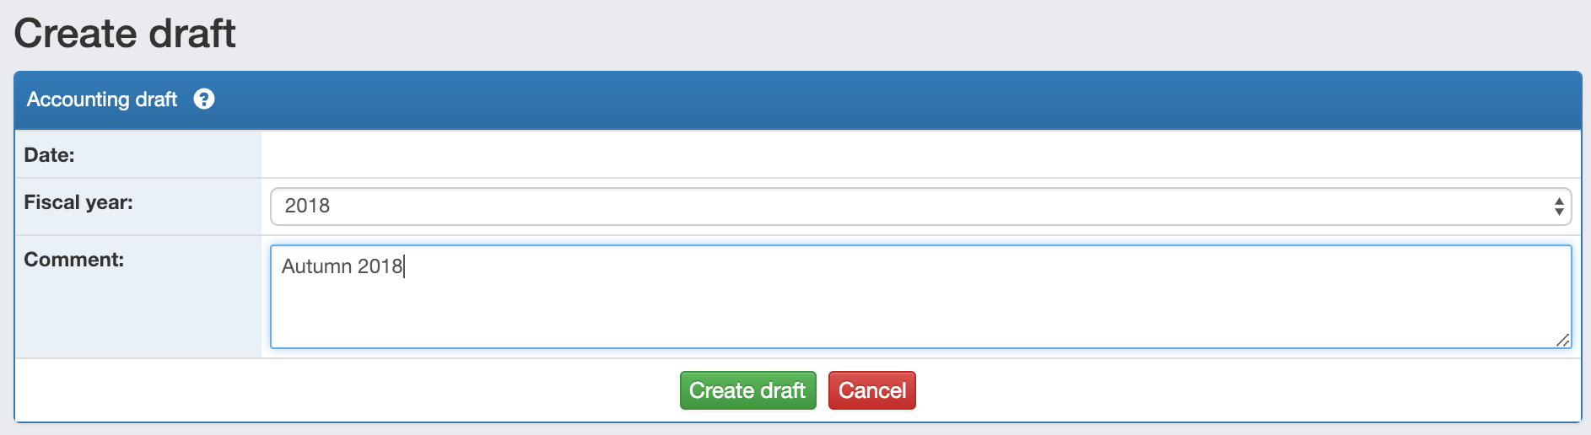
Task: Click the Date field label
Action: coord(49,155)
